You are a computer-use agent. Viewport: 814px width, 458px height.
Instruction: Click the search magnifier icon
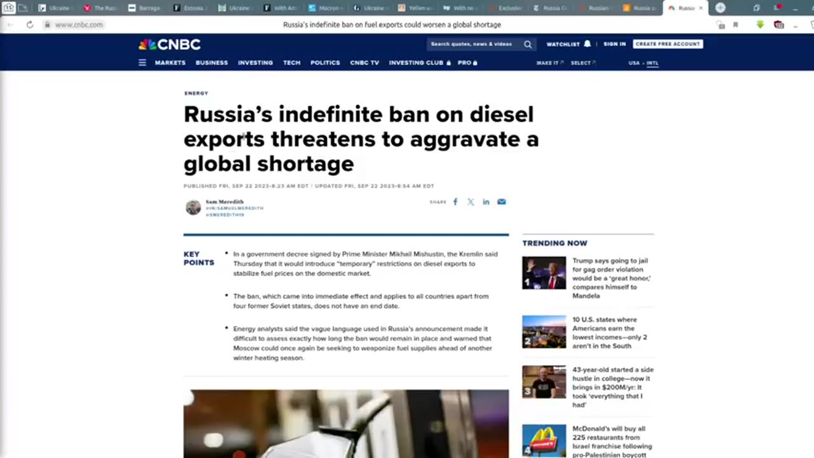point(528,45)
